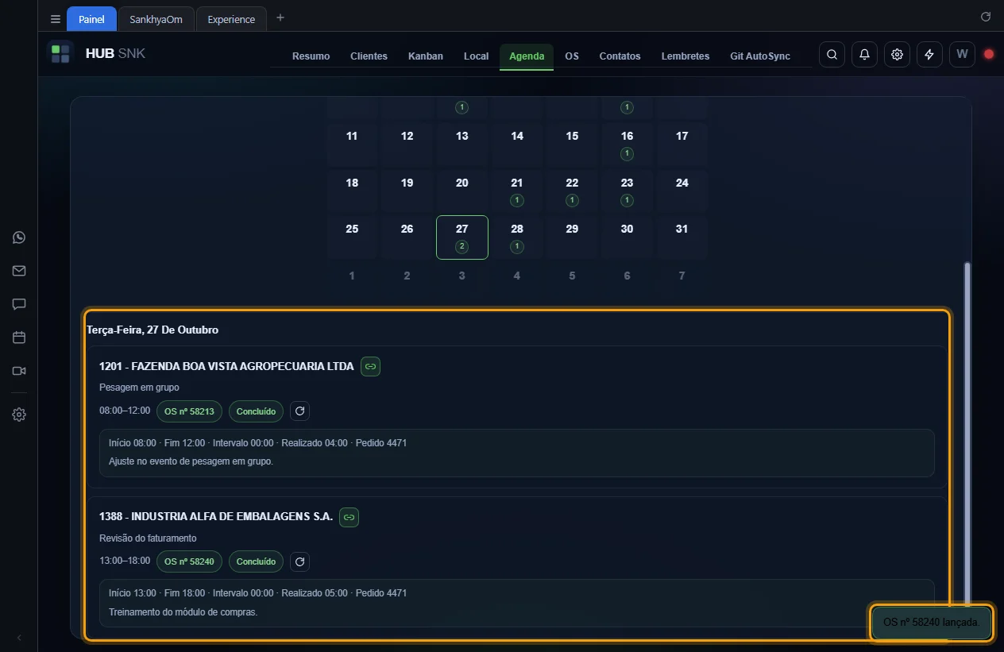Collapse the sidebar with chevron arrow

[19, 638]
